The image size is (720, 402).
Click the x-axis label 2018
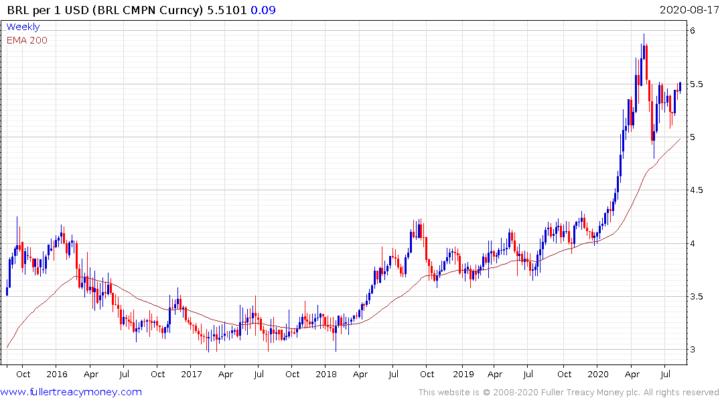(326, 374)
